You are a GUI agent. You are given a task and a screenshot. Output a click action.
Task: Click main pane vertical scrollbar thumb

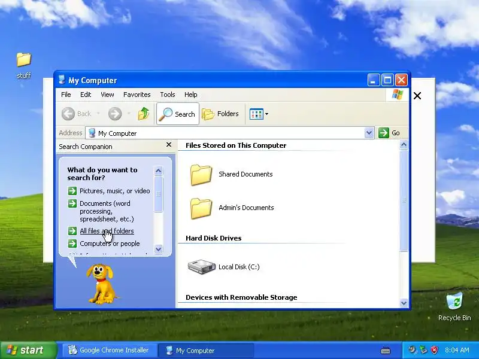coord(404,200)
